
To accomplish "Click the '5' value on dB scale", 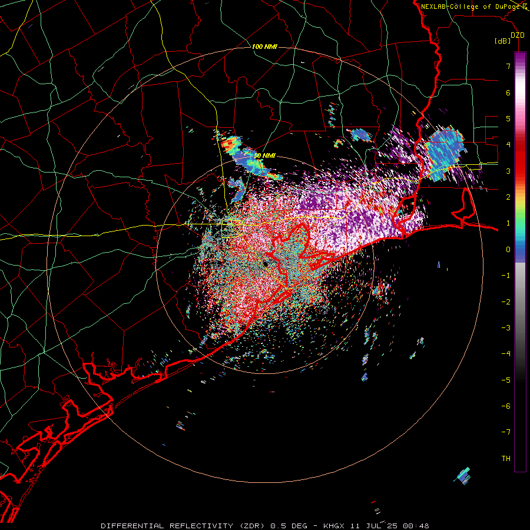I will [508, 118].
